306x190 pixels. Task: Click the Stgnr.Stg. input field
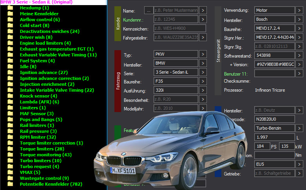[x=275, y=47]
